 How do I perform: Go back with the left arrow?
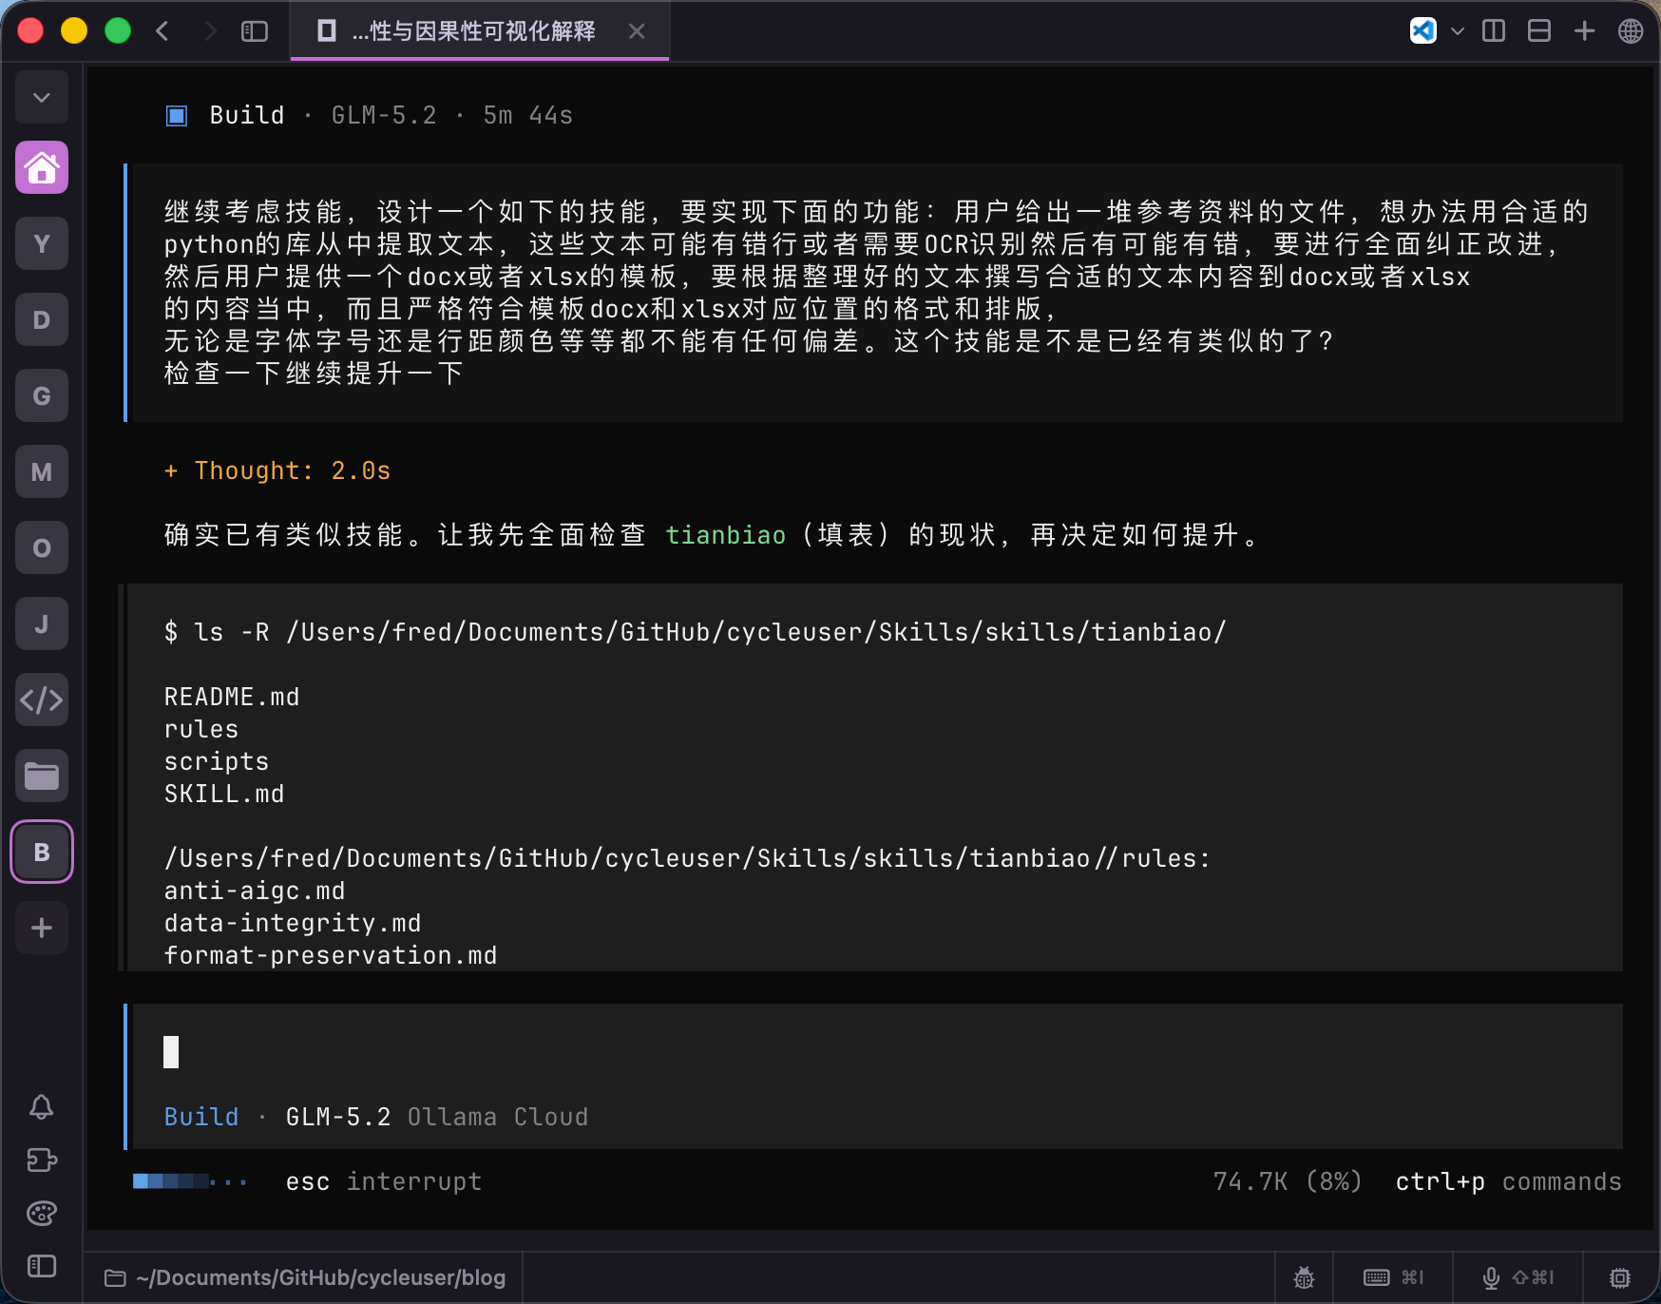click(x=162, y=31)
